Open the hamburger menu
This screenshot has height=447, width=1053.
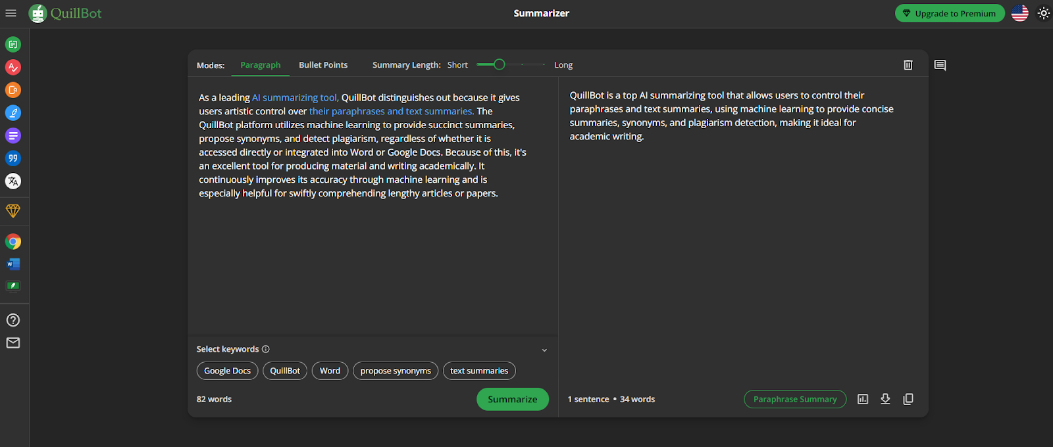pyautogui.click(x=11, y=13)
